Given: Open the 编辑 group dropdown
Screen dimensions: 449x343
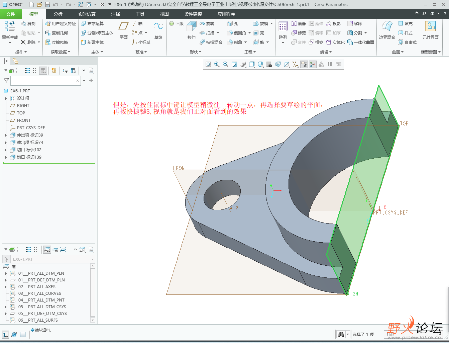Looking at the screenshot, I should (x=326, y=52).
